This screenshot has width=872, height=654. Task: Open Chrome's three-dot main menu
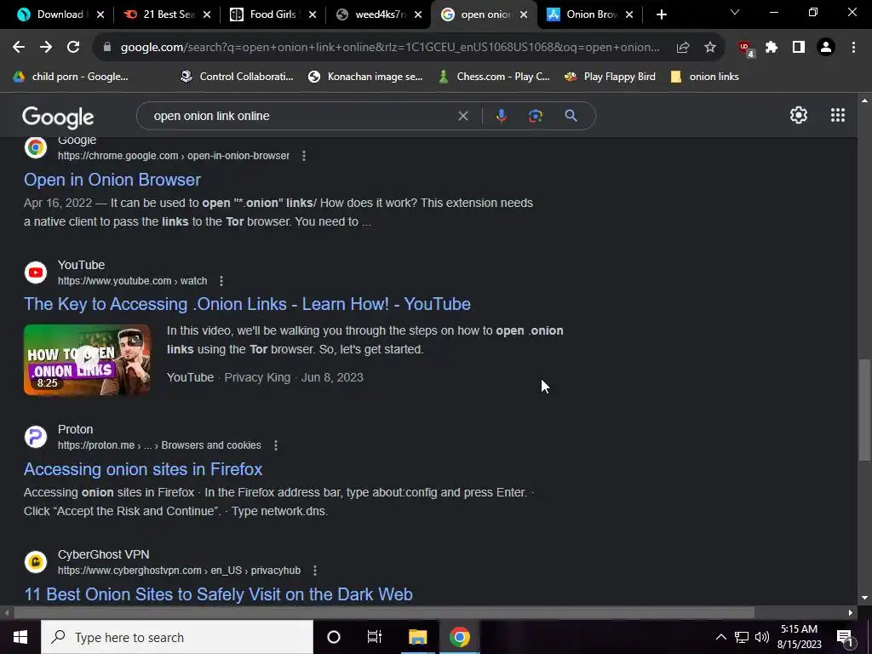point(853,48)
